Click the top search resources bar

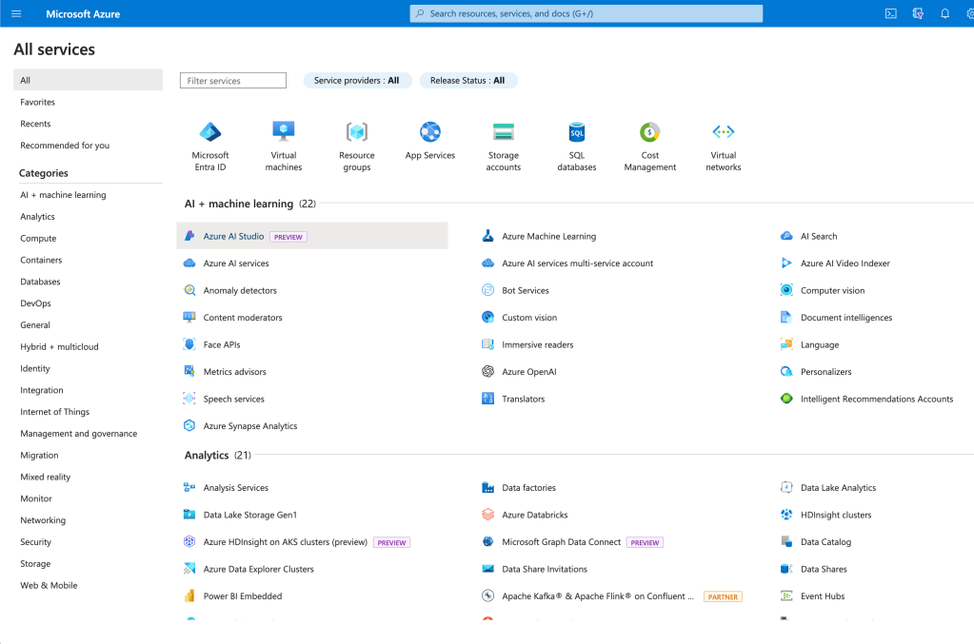pos(586,13)
